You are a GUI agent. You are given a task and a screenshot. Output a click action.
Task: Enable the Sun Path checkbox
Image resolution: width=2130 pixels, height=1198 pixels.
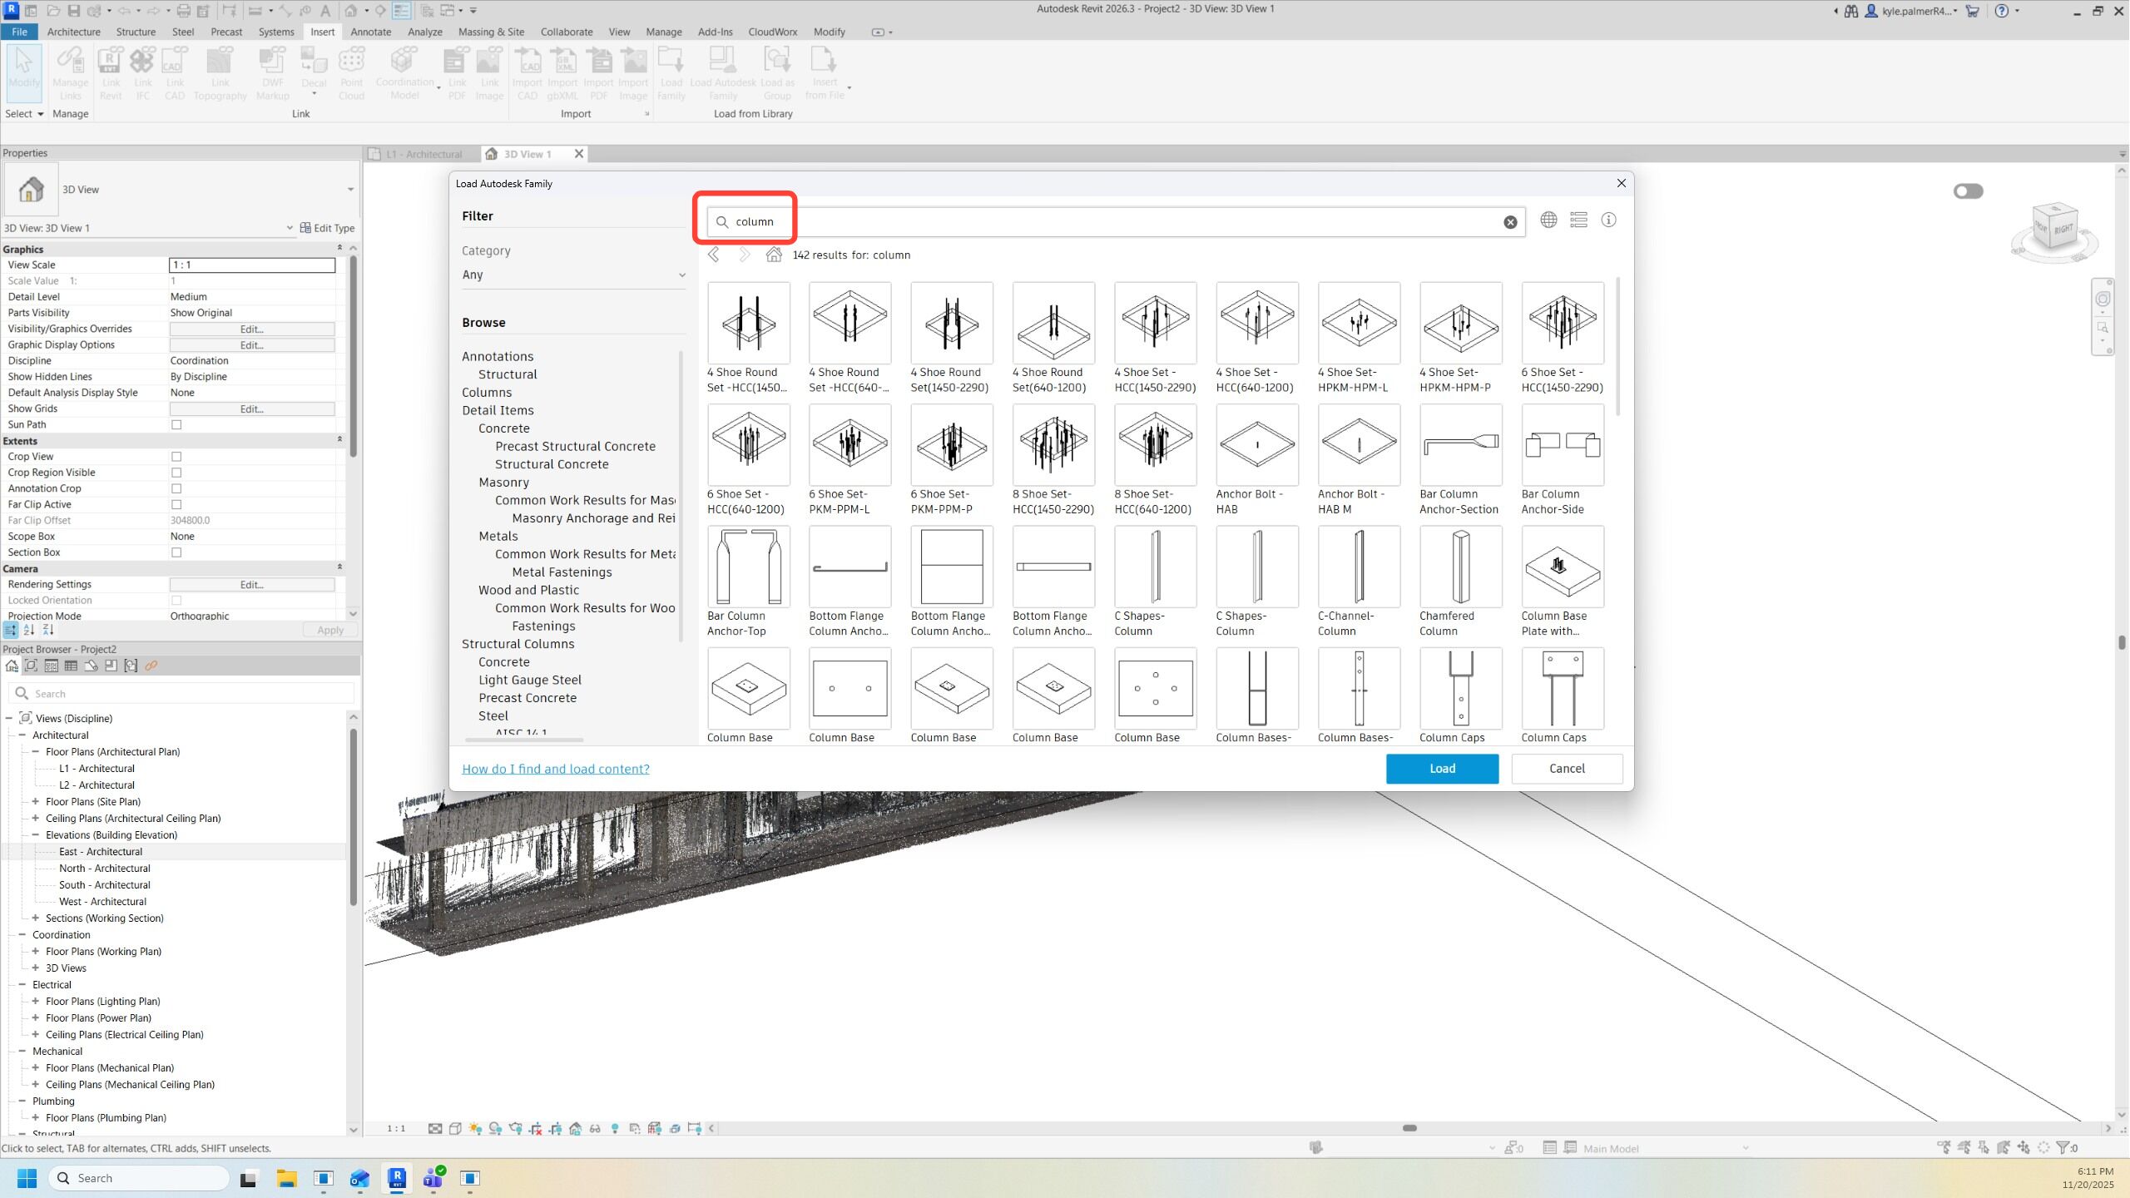176,424
